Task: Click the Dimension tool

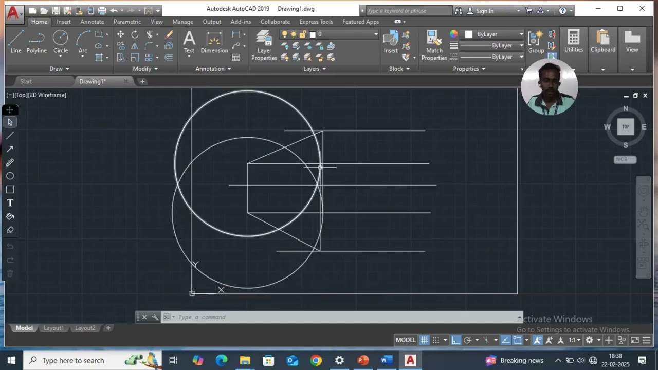Action: click(214, 42)
